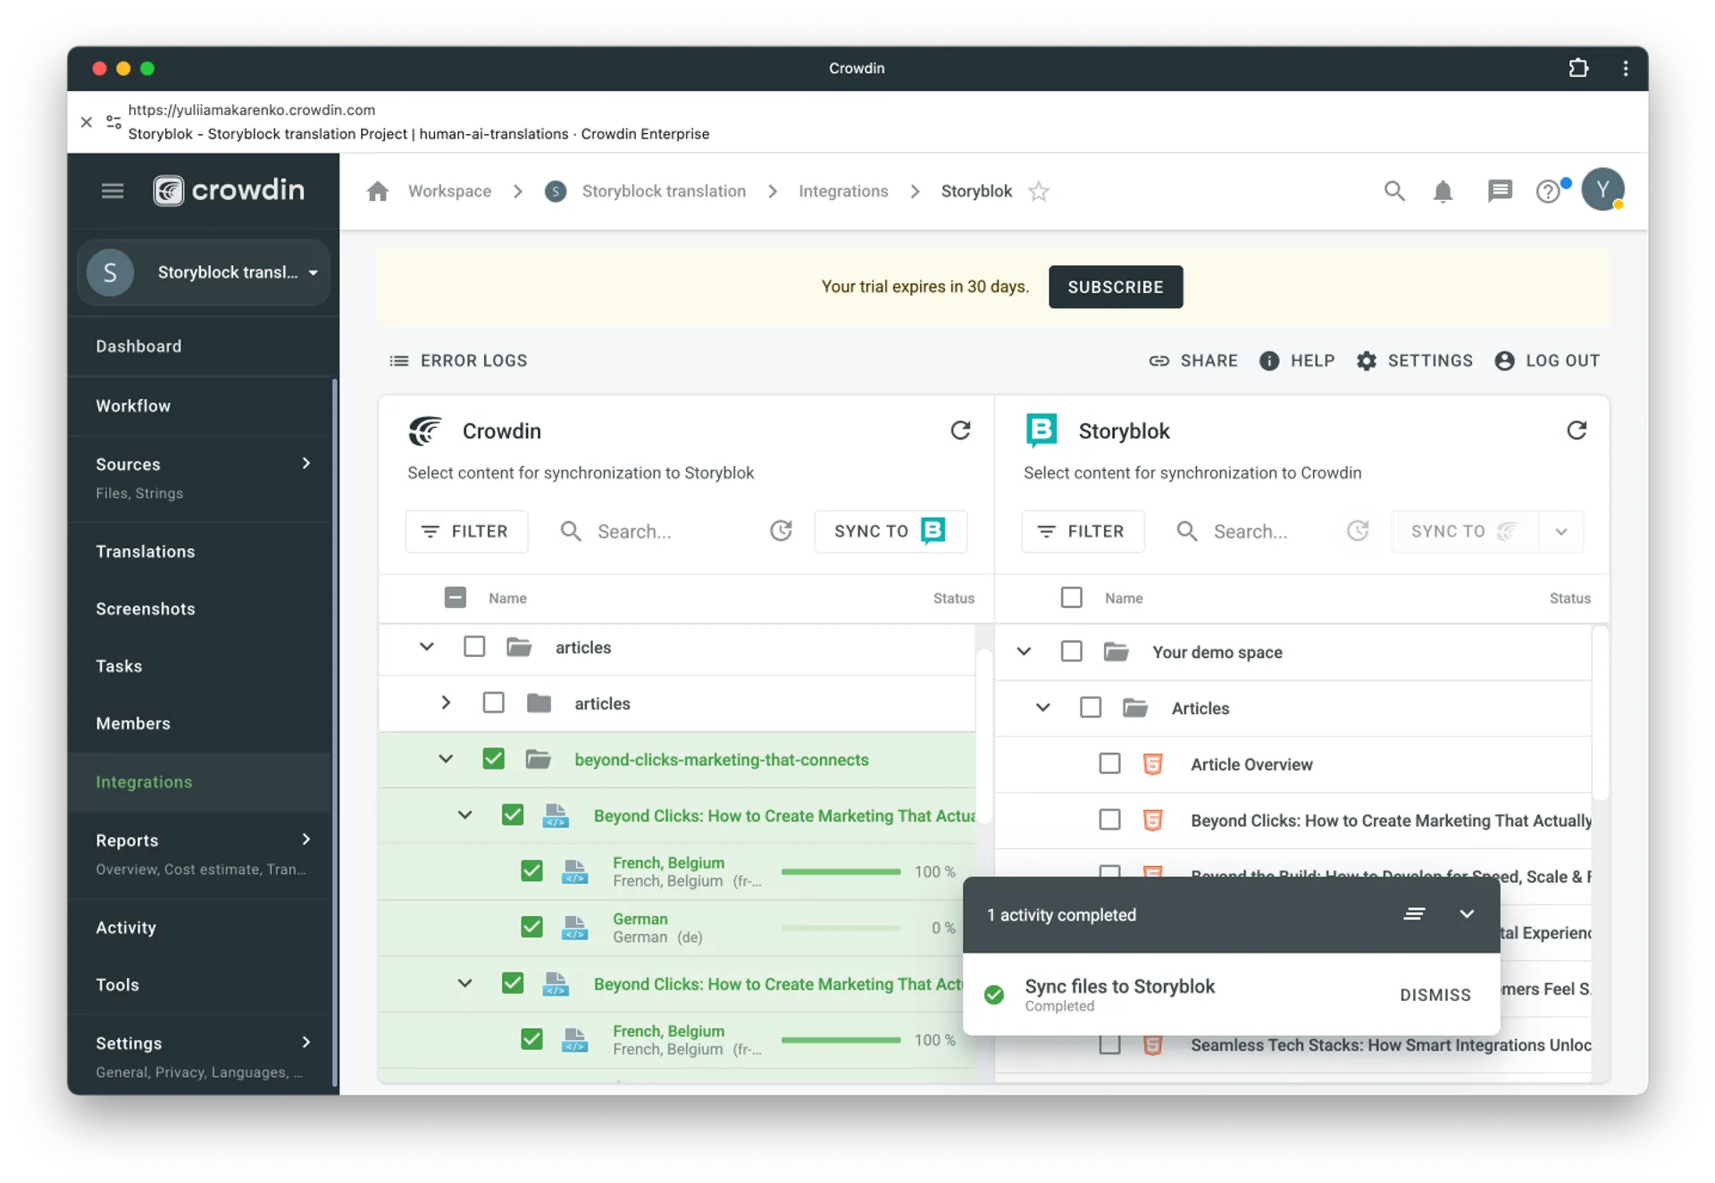The width and height of the screenshot is (1715, 1183).
Task: Uncheck the beyond-clicks-marketing-that-connects folder
Action: (493, 759)
